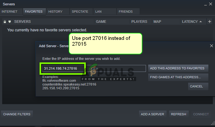Click Add a Server button
The width and height of the screenshot is (215, 127).
153,114
